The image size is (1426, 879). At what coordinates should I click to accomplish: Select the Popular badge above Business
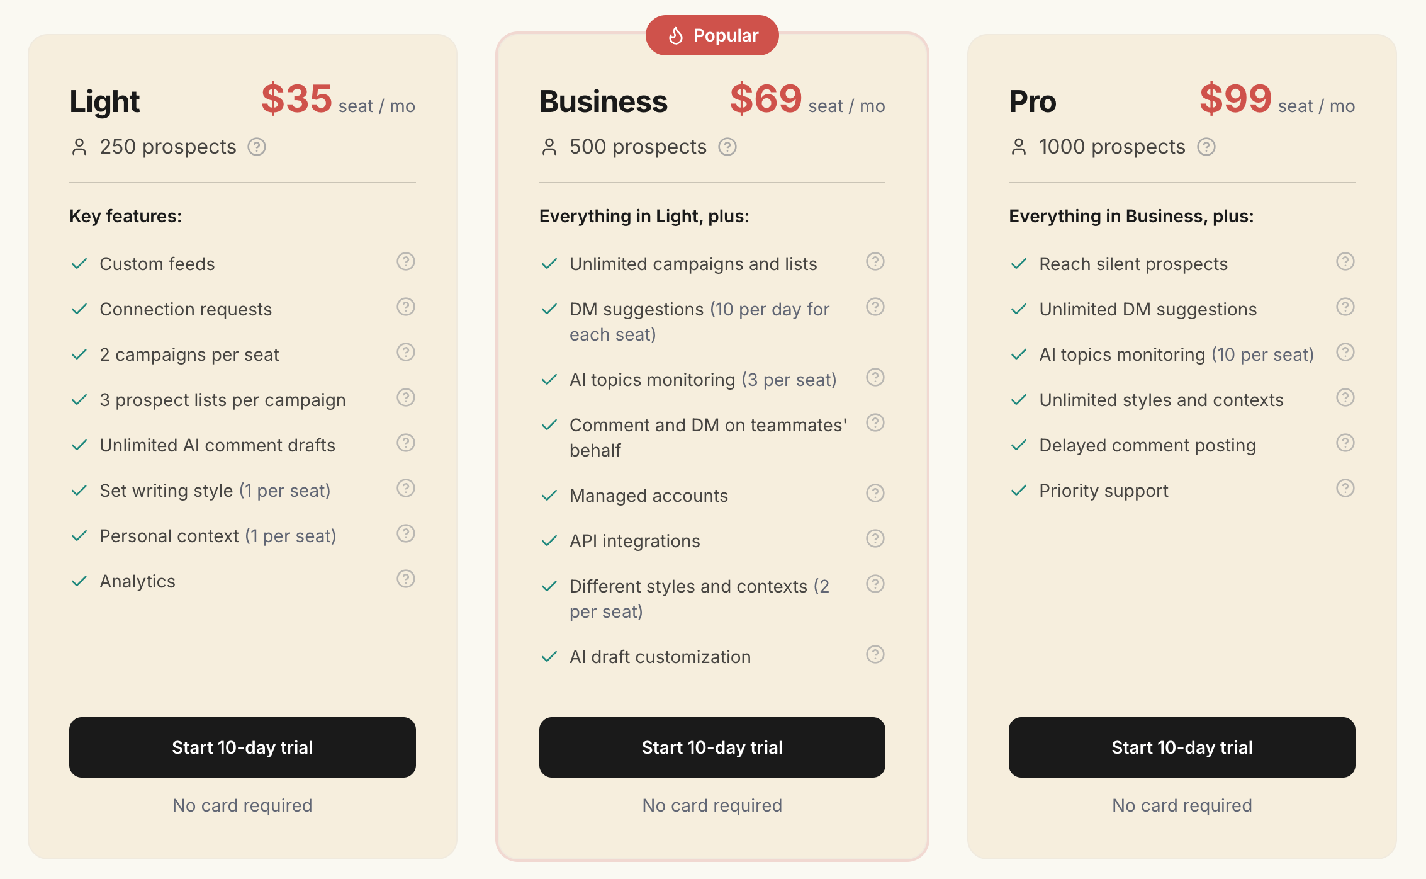(x=712, y=35)
